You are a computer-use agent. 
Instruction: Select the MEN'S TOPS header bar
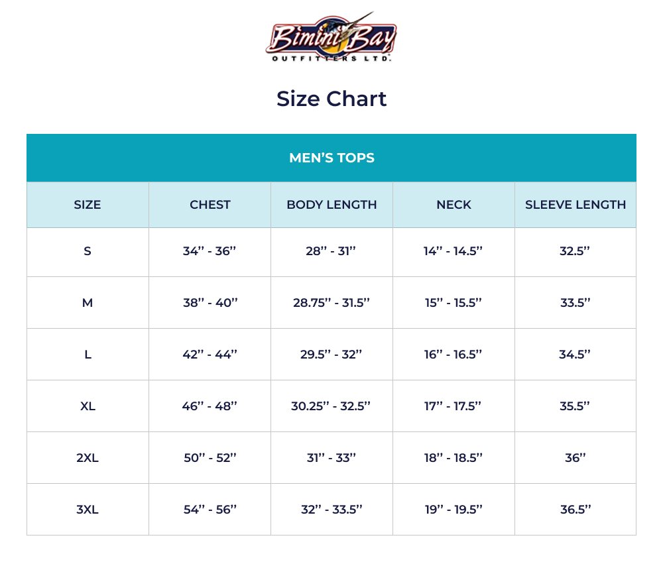click(331, 158)
